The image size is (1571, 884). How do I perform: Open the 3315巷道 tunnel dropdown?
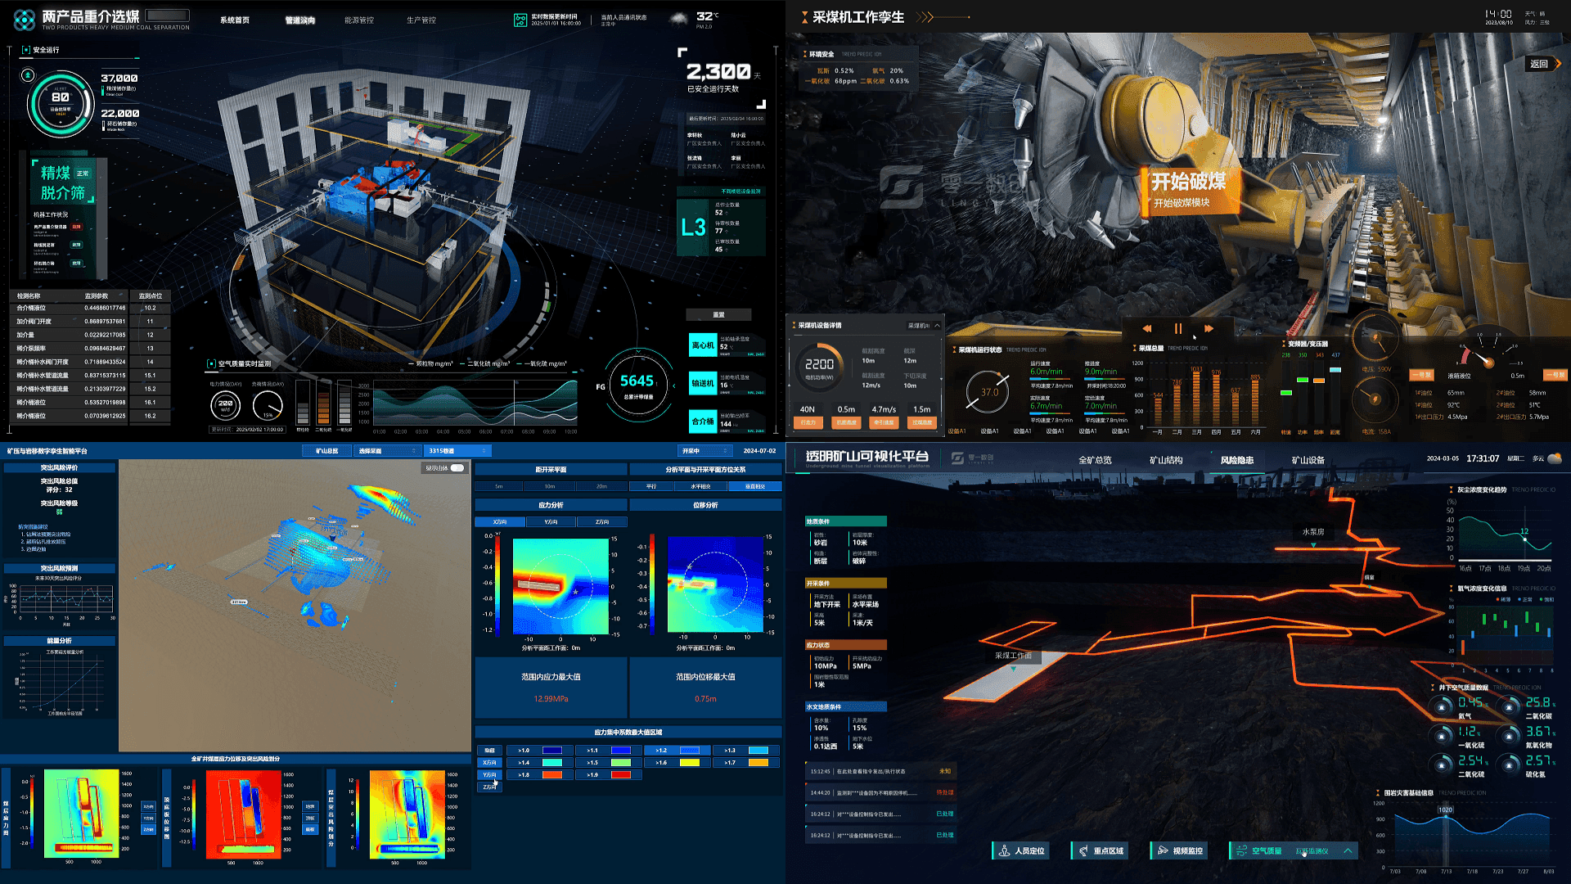click(x=457, y=451)
